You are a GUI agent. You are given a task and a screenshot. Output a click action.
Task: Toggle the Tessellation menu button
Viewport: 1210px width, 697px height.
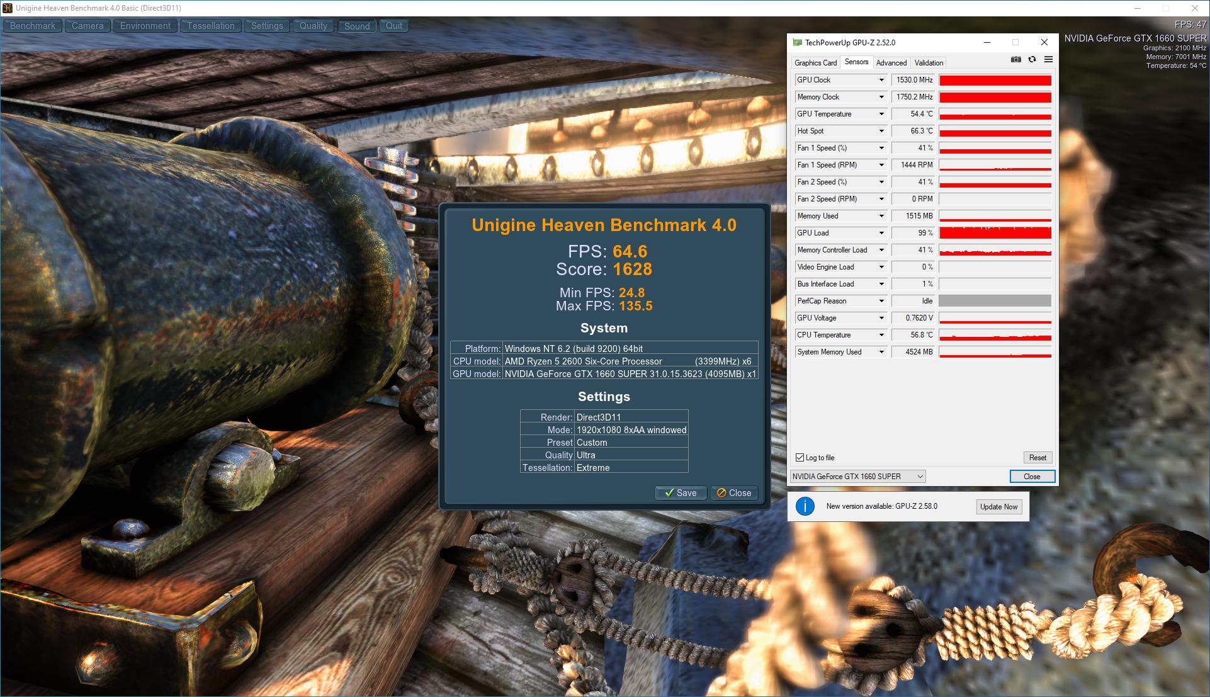(x=211, y=26)
